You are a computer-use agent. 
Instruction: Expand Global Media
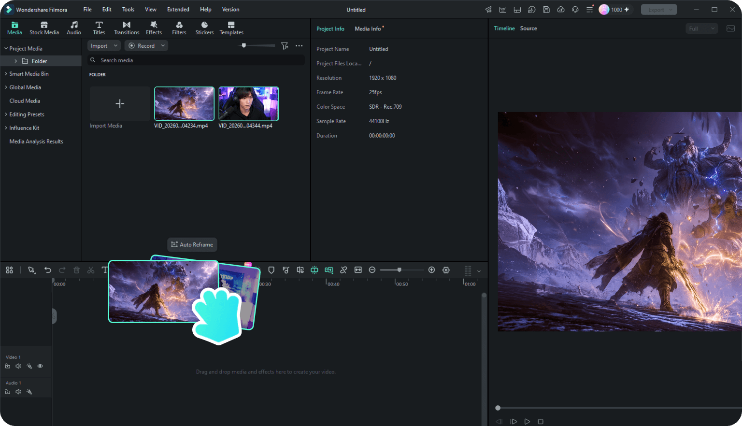click(6, 87)
